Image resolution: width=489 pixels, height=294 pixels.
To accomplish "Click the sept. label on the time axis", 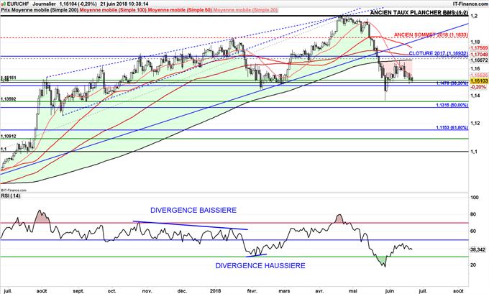I will click(78, 291).
